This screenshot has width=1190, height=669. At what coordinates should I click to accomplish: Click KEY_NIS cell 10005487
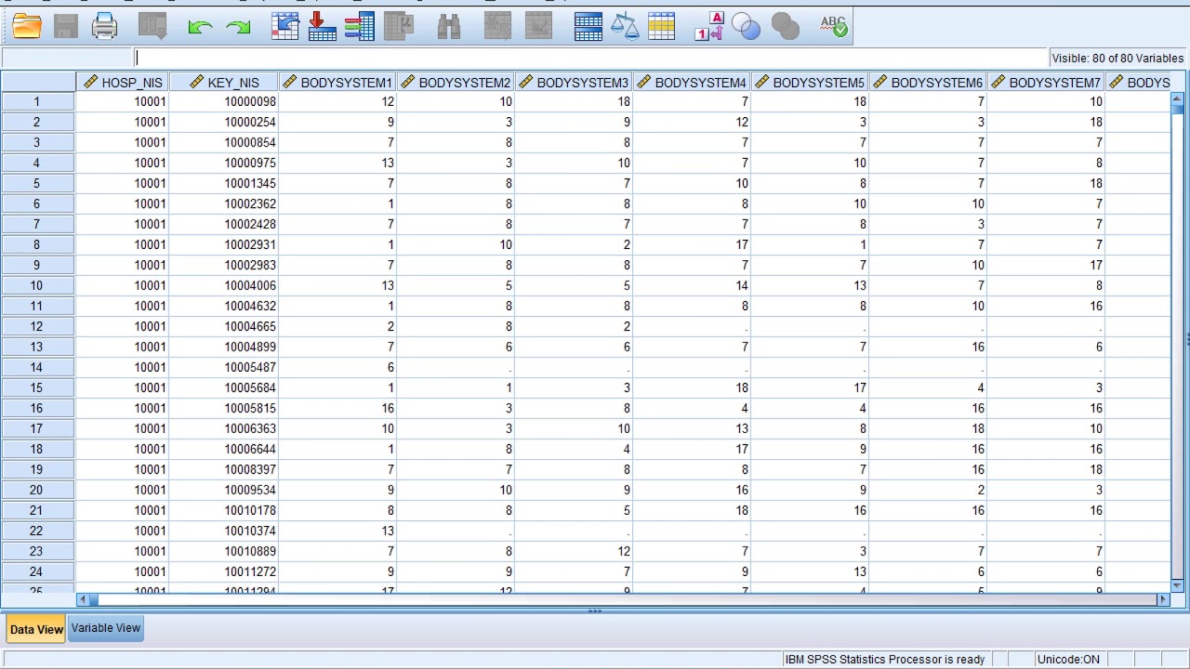[224, 367]
